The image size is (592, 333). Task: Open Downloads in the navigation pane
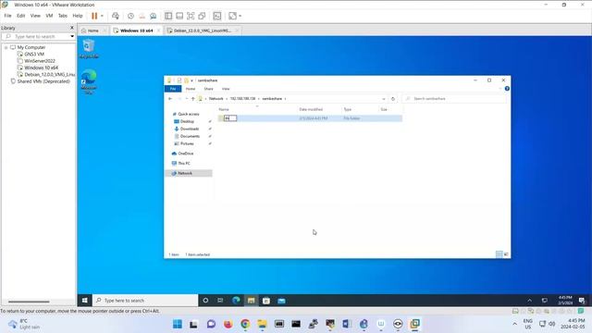pyautogui.click(x=189, y=129)
